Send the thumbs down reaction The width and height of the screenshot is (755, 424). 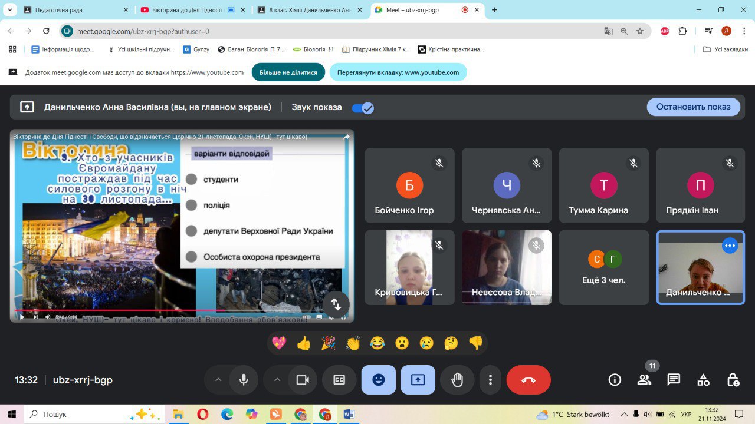point(475,343)
